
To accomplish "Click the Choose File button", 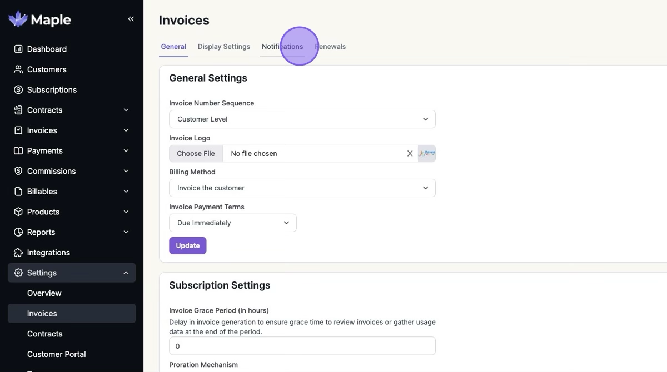I will [196, 154].
